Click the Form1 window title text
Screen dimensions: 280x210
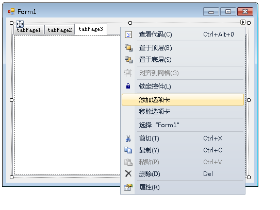pyautogui.click(x=27, y=12)
